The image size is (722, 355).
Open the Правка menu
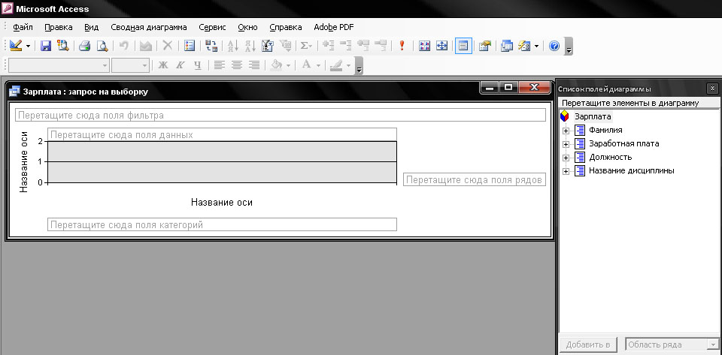tap(59, 27)
